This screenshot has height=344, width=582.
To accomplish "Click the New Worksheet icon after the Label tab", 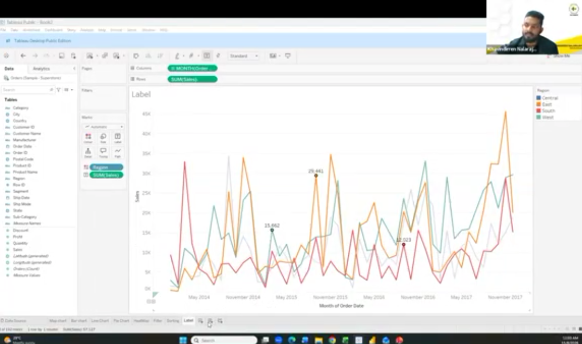I will click(201, 320).
